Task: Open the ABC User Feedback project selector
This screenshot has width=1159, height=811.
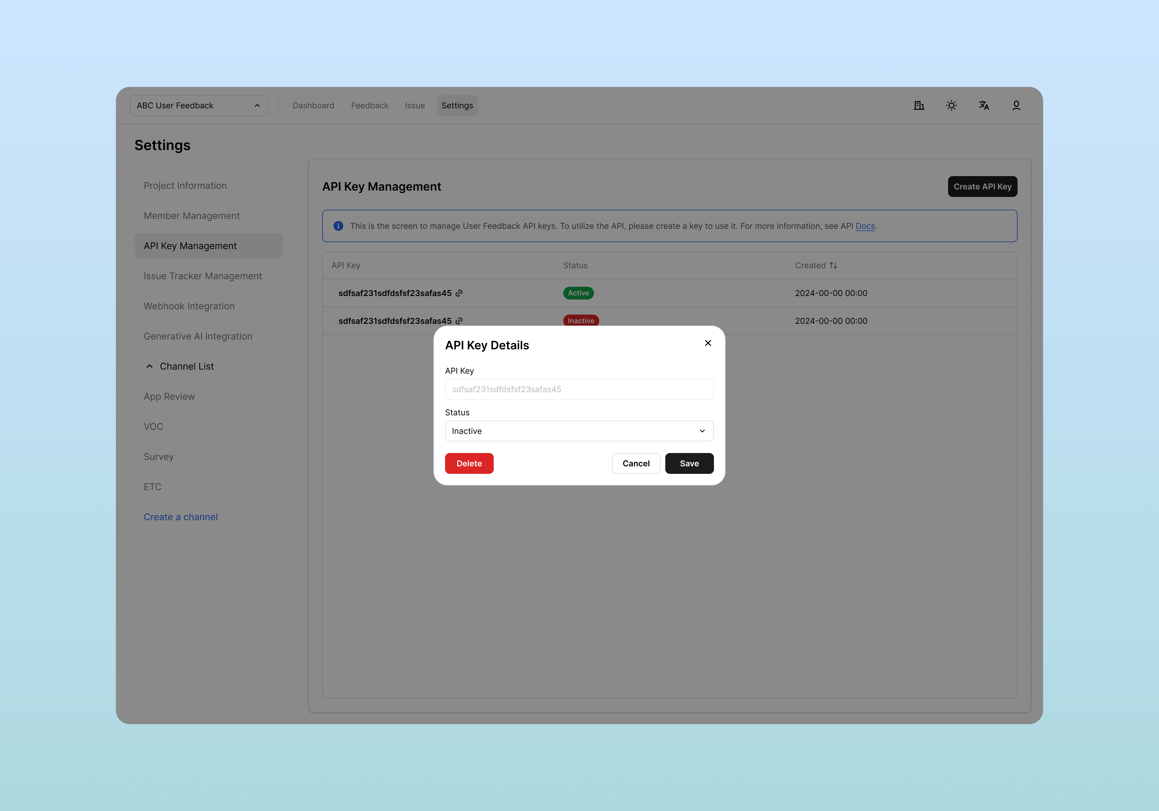Action: coord(199,105)
